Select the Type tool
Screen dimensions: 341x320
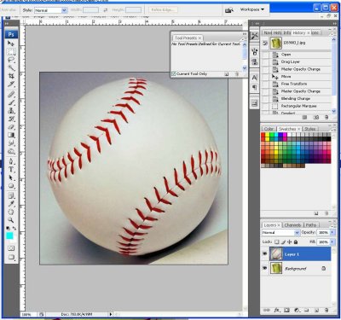tap(11, 170)
